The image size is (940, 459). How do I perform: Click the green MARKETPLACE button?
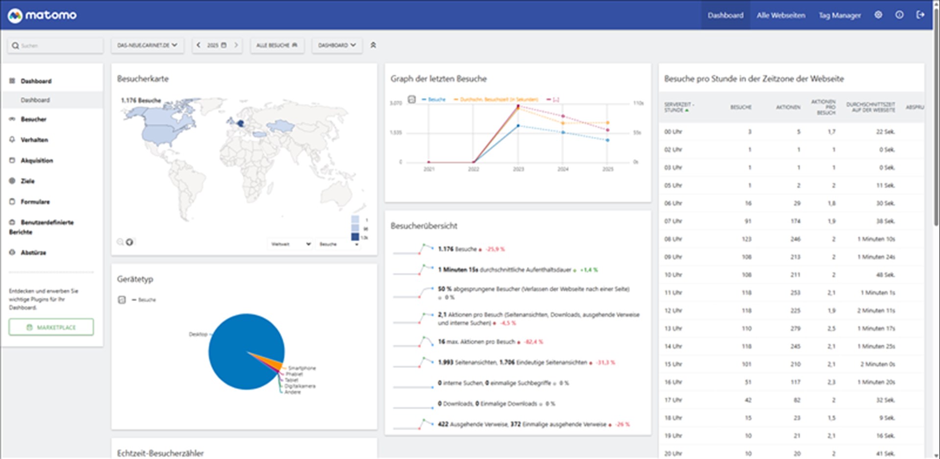pyautogui.click(x=51, y=327)
